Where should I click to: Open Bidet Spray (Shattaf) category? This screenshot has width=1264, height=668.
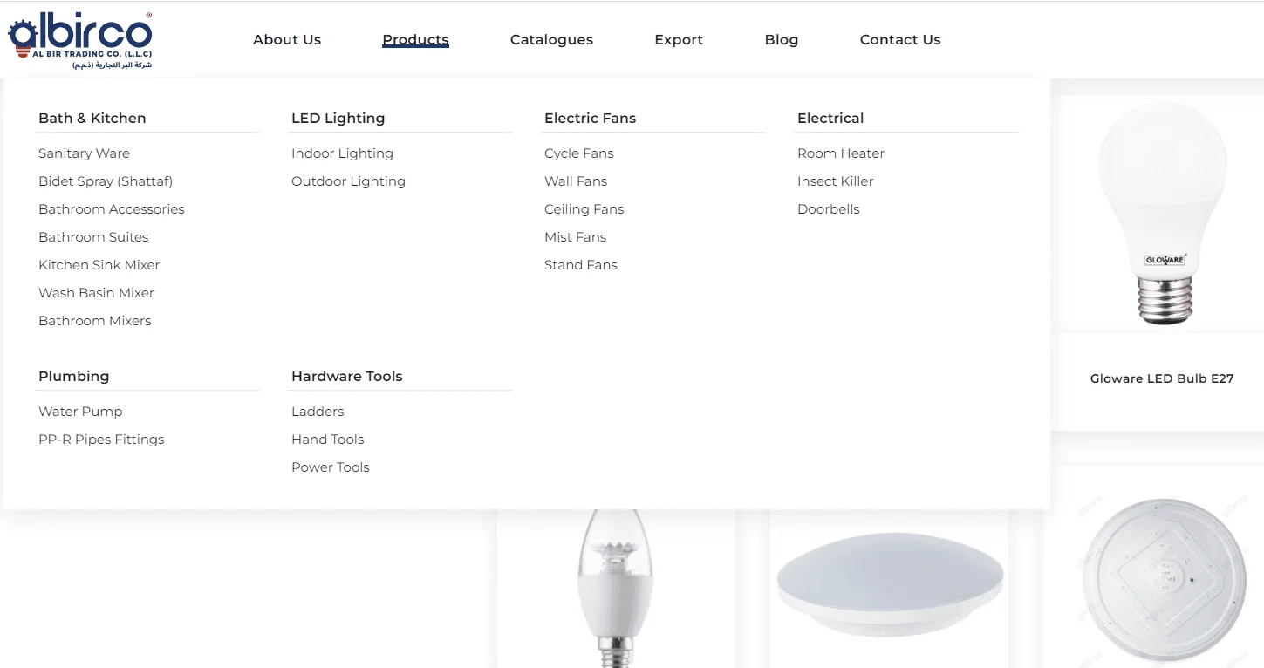(x=106, y=181)
